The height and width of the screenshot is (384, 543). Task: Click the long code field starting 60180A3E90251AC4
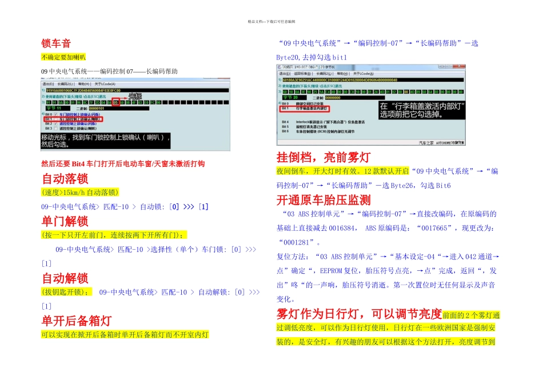point(373,80)
